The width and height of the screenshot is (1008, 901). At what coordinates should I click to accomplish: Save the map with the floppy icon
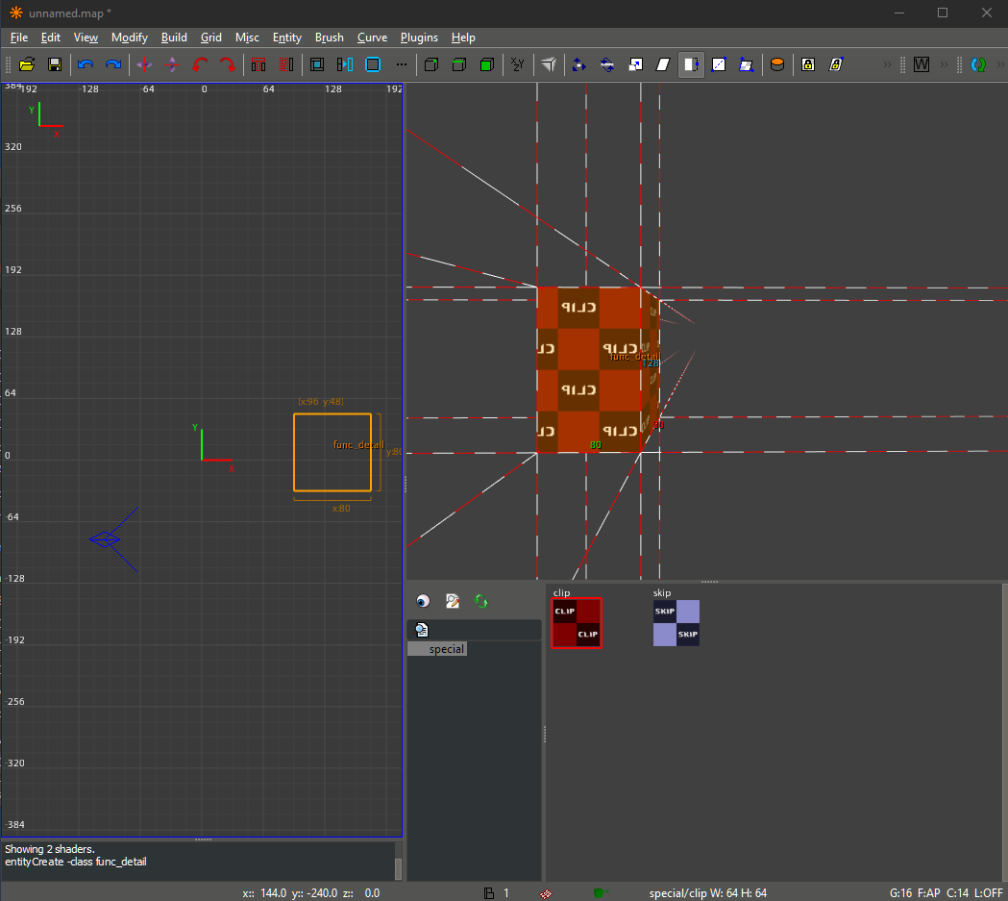tap(55, 64)
